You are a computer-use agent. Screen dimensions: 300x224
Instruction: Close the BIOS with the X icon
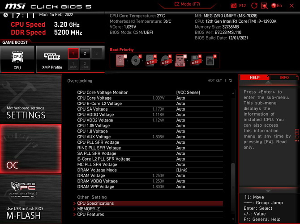[291, 6]
